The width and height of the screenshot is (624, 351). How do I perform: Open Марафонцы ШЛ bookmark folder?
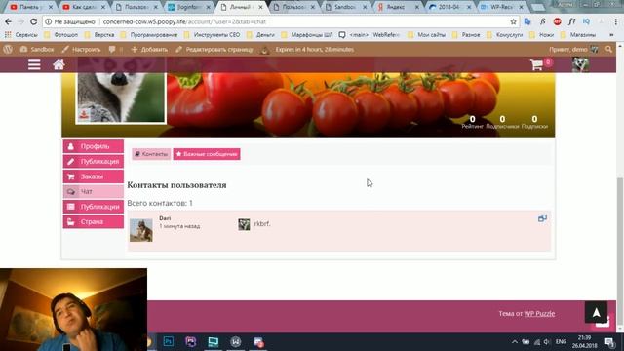(307, 35)
